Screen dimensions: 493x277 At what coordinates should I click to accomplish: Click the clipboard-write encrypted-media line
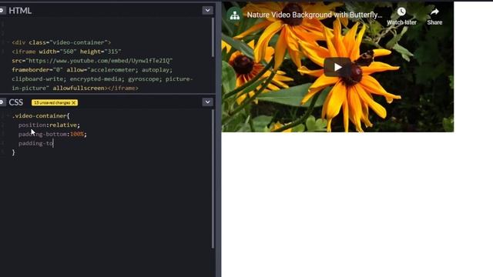(x=102, y=78)
